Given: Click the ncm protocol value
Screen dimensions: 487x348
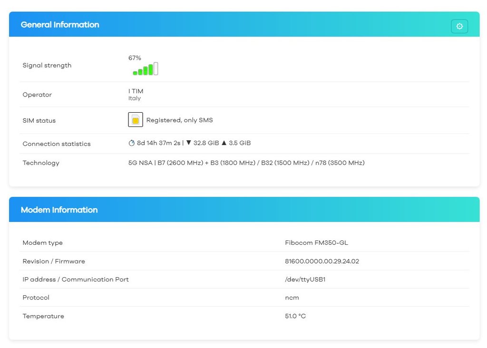Looking at the screenshot, I should click(292, 298).
